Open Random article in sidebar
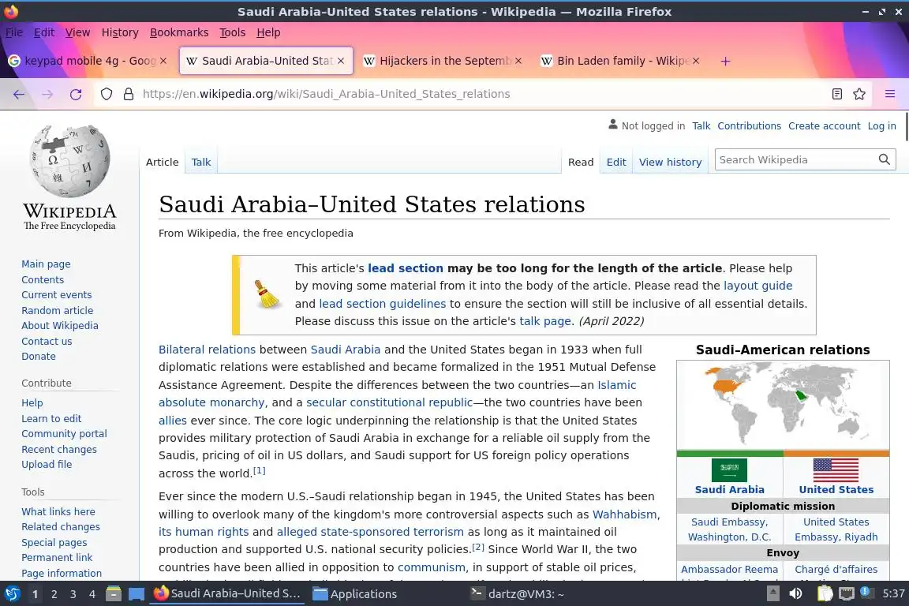The width and height of the screenshot is (909, 606). coord(58,310)
